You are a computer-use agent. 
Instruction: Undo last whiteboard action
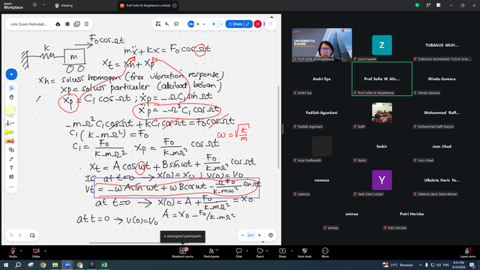pyautogui.click(x=11, y=235)
